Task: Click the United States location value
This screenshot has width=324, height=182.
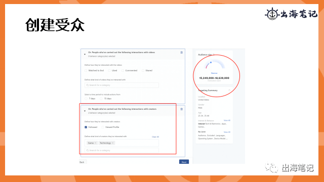Action: click(x=204, y=100)
